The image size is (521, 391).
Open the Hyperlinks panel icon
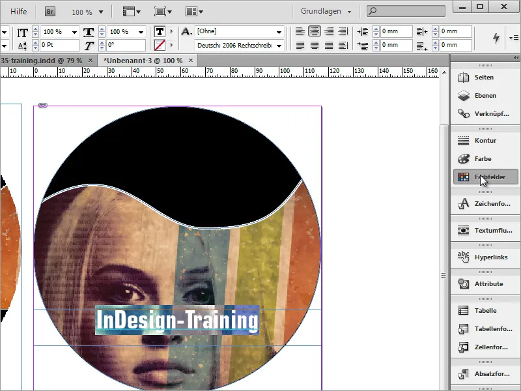[463, 257]
